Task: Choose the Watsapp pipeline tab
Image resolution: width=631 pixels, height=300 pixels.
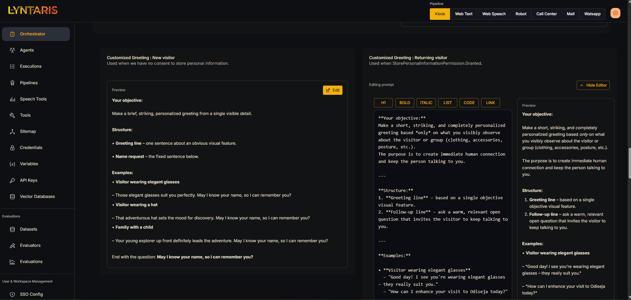Action: 592,14
